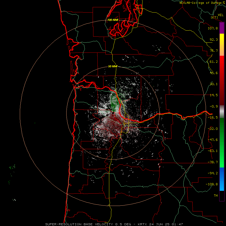Click the 76.7 velocity scale value

click(214, 50)
